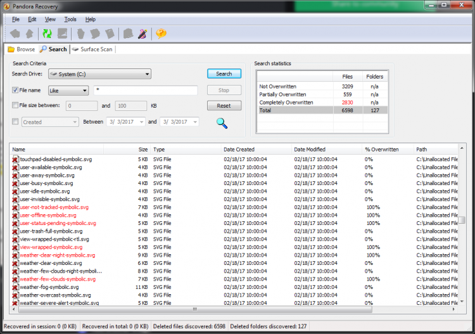Click the Back arrow toolbar icon
This screenshot has height=334, width=475.
(x=15, y=34)
